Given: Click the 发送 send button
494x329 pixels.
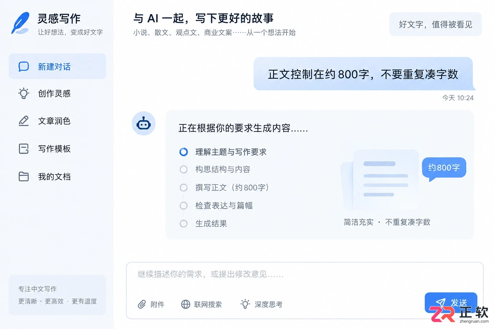Looking at the screenshot, I should tap(451, 303).
